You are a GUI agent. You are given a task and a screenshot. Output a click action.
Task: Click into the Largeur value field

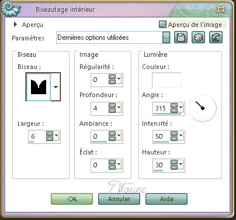[37, 136]
